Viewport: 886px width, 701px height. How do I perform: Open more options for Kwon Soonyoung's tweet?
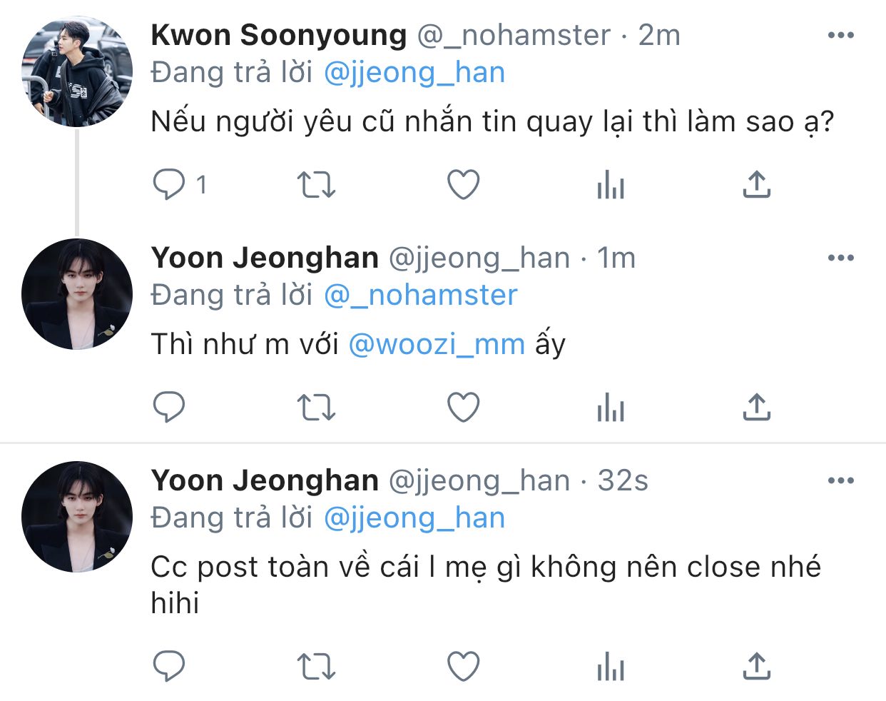841,35
